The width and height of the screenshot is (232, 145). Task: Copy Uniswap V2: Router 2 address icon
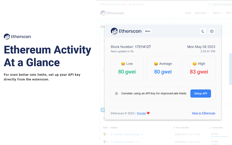137,142
